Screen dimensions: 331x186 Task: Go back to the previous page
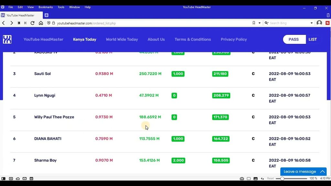point(3,23)
